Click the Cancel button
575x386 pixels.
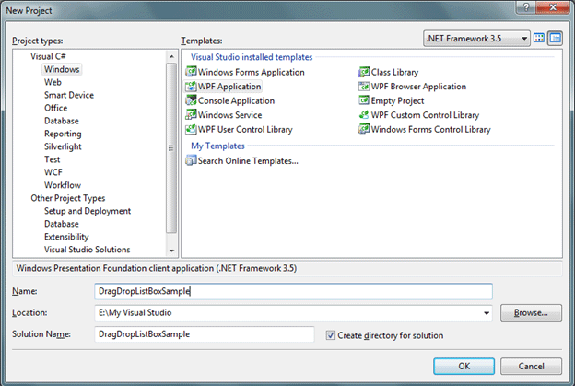(x=531, y=367)
